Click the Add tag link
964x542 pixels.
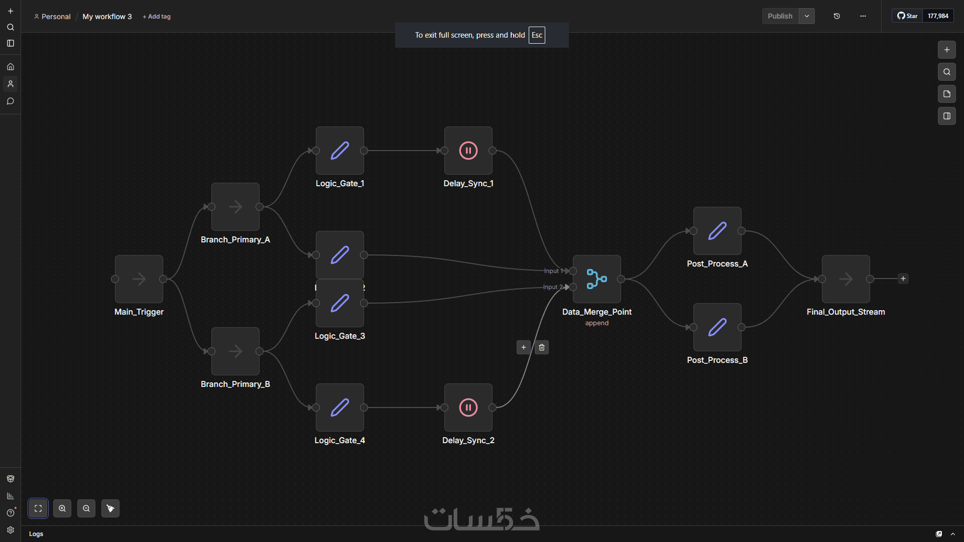(x=157, y=17)
